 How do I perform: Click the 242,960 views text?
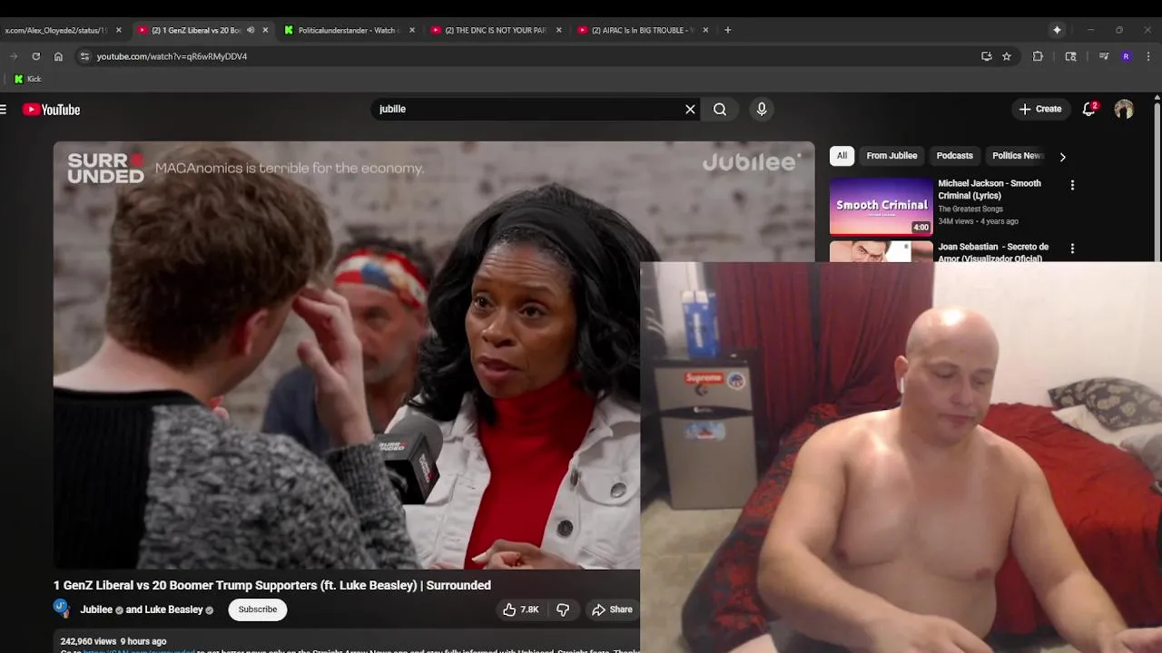tap(88, 641)
